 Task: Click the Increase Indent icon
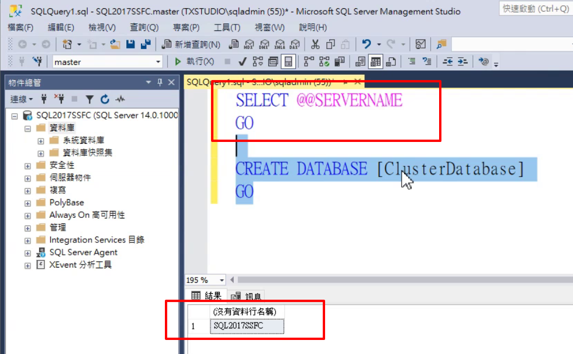[462, 61]
